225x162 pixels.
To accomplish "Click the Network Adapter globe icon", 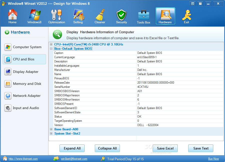I will [x=8, y=96].
